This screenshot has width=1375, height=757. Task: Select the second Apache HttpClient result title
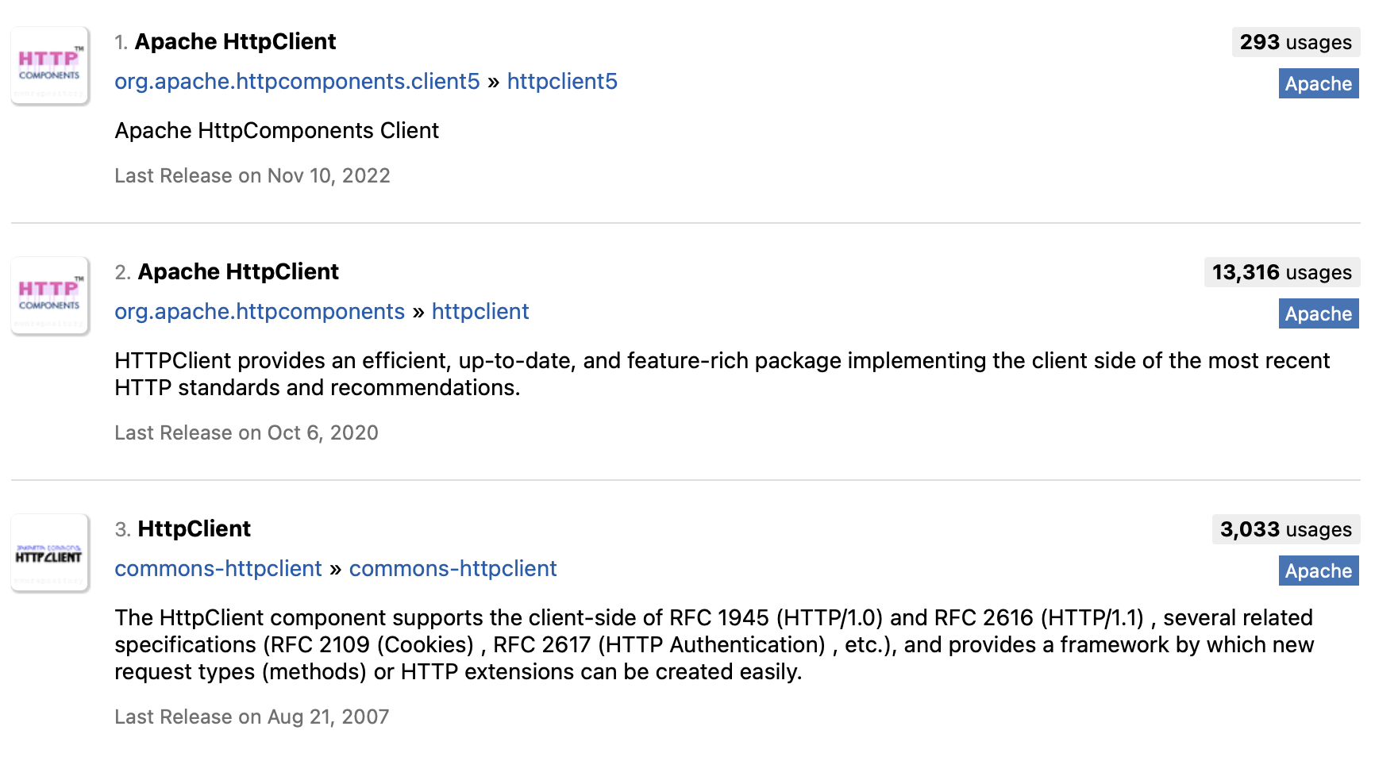pyautogui.click(x=238, y=271)
